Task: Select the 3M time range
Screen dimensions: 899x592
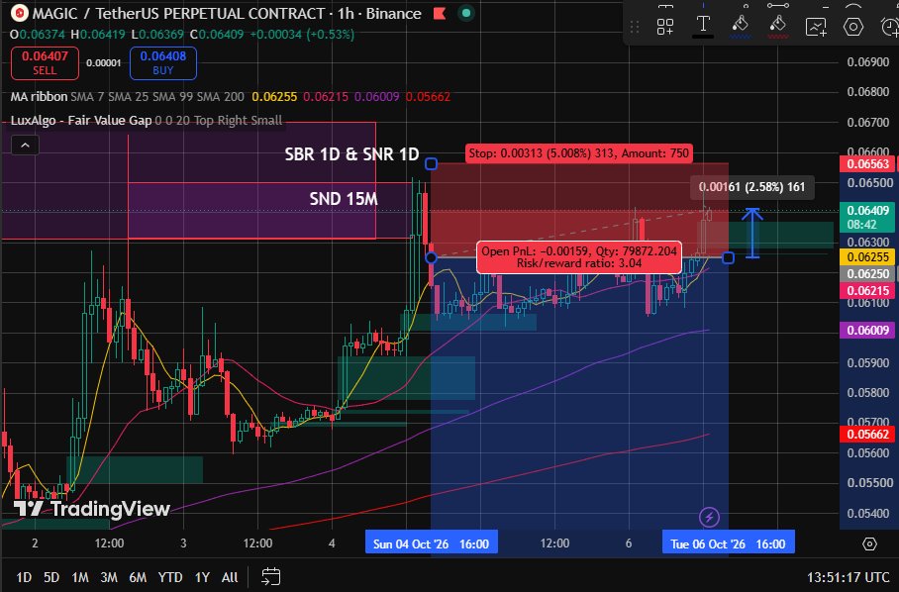Action: click(x=109, y=577)
